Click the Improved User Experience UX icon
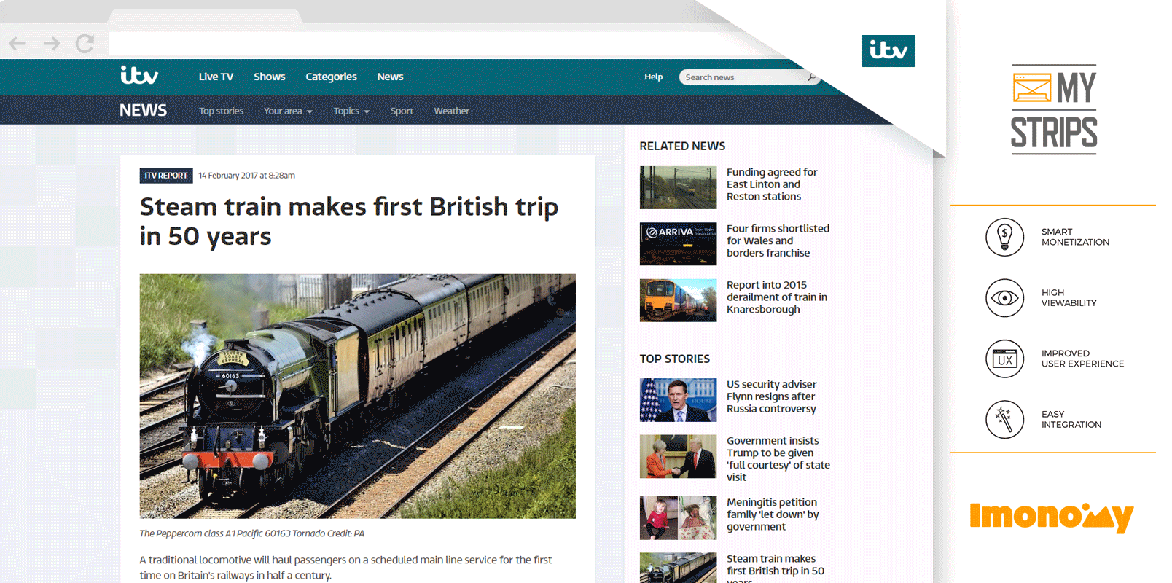The image size is (1172, 583). [1004, 359]
